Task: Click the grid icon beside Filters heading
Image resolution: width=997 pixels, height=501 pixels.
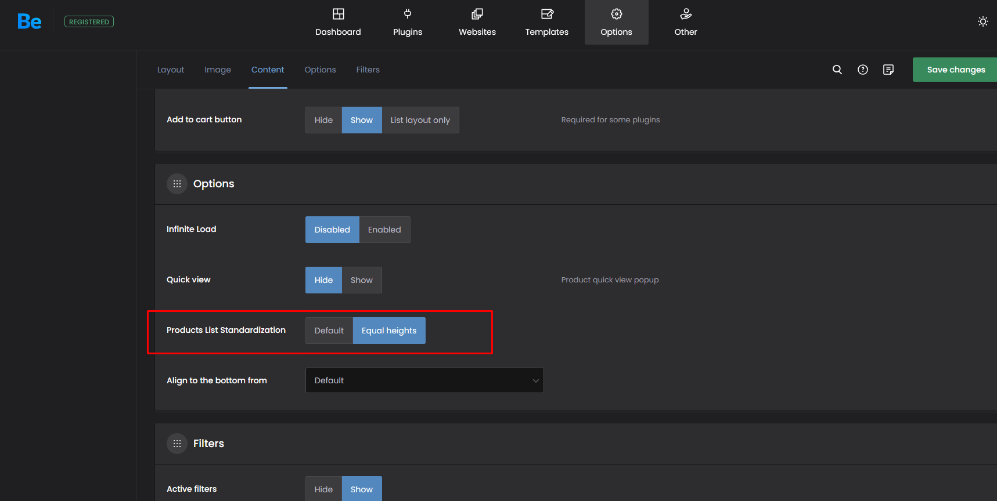Action: (x=177, y=444)
